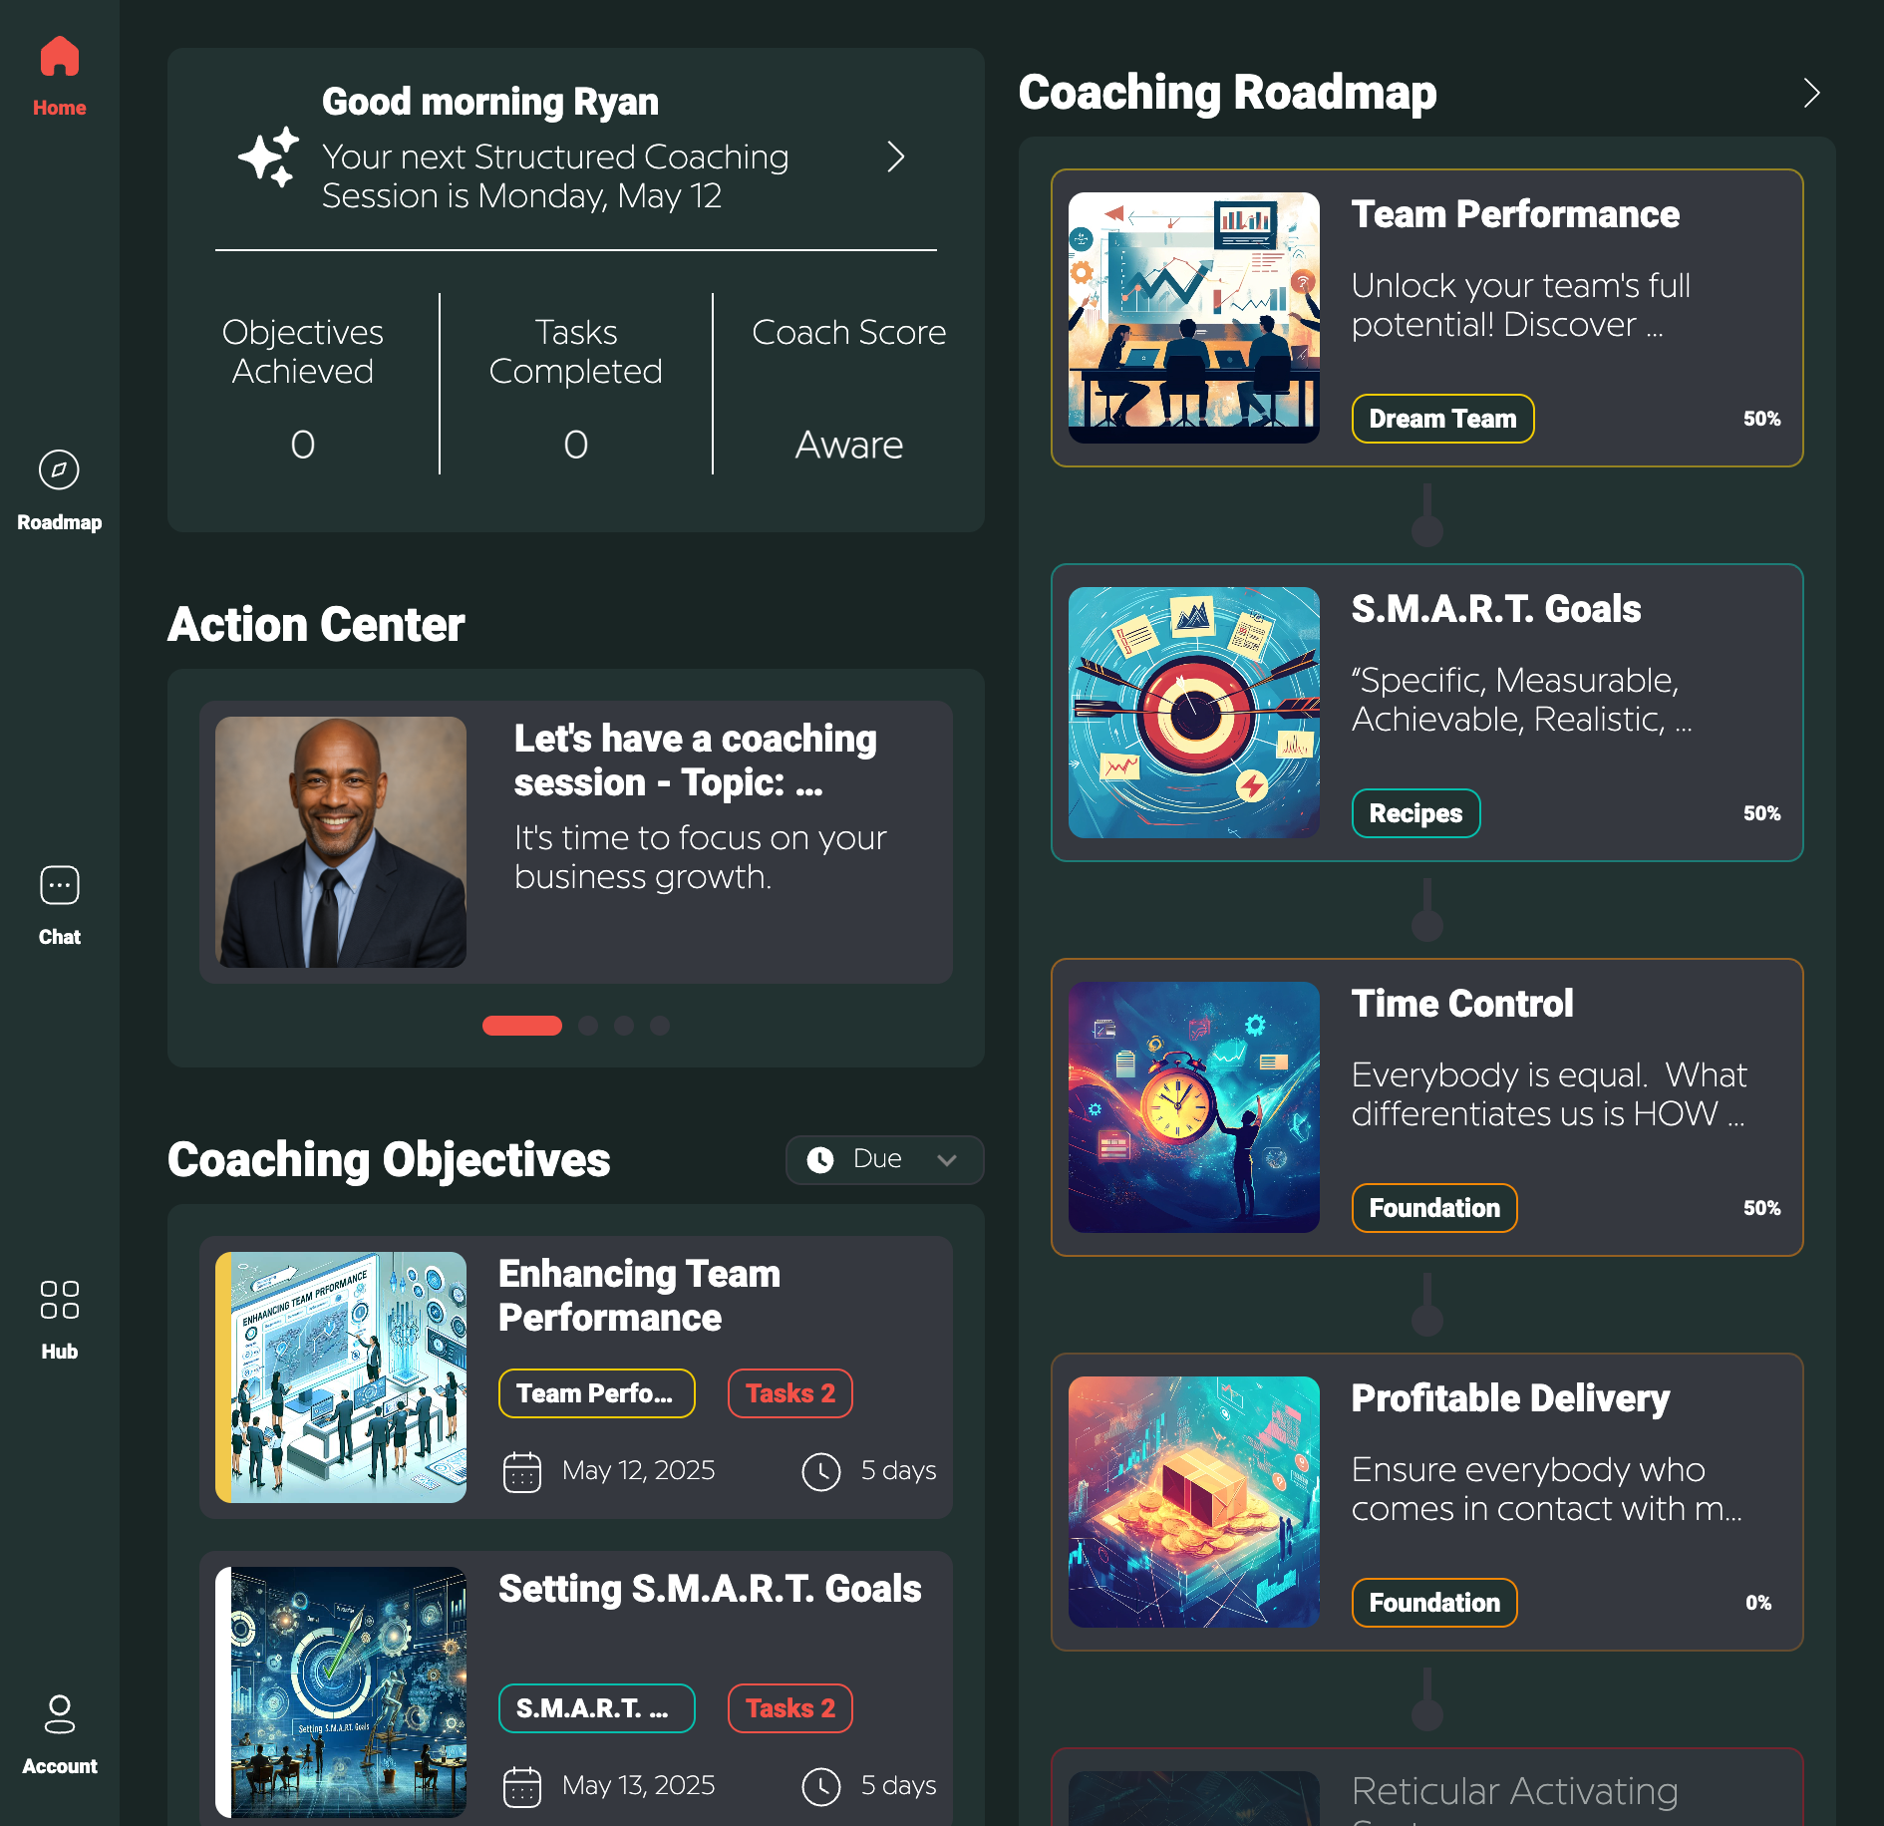Image resolution: width=1884 pixels, height=1826 pixels.
Task: Click the Recipes tag on S.M.A.R.T. Goals
Action: (1415, 813)
